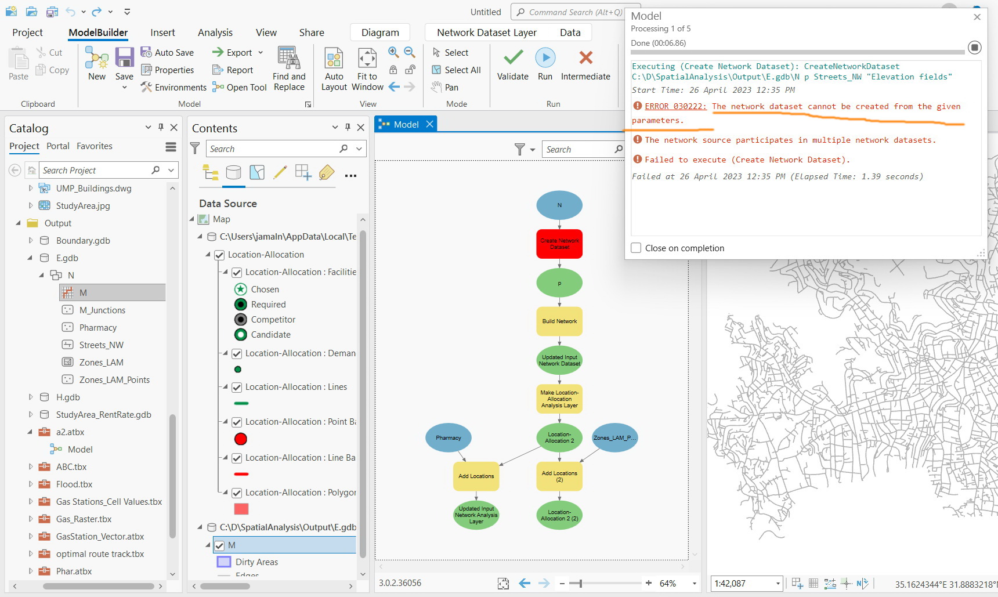This screenshot has height=597, width=998.
Task: Click the Intermediate icon
Action: (585, 65)
